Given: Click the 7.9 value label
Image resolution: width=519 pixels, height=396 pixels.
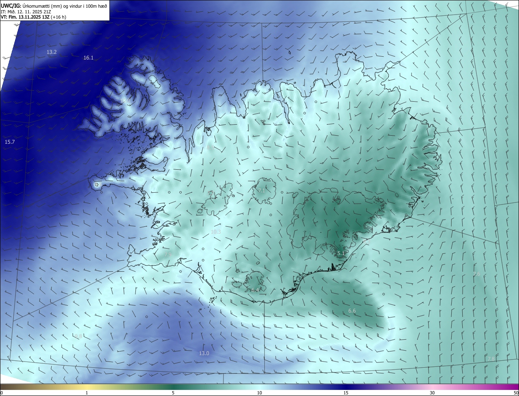Looking at the screenshot, I should [168, 254].
